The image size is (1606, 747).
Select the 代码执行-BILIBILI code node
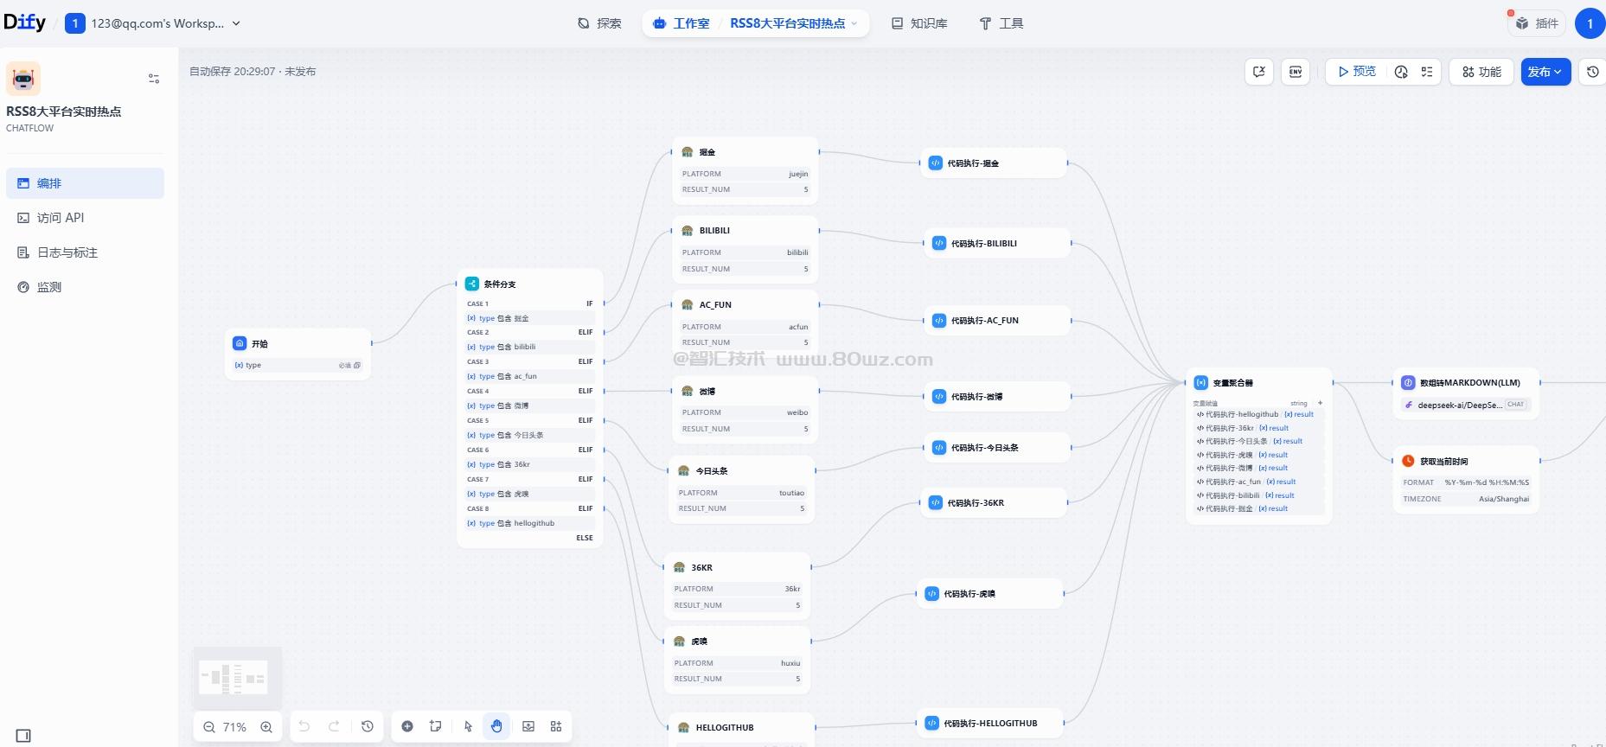[998, 244]
